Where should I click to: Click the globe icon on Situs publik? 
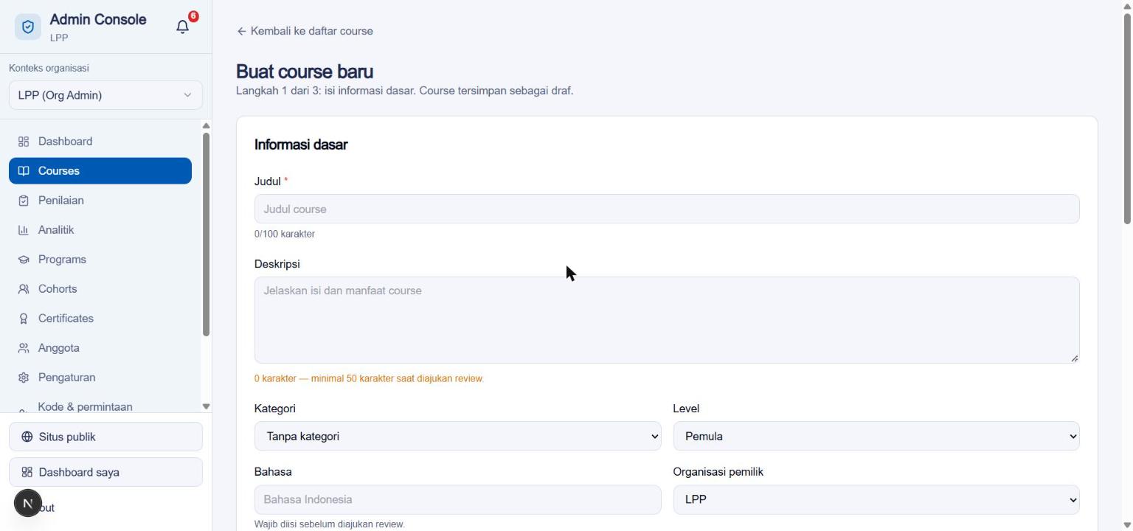(27, 437)
